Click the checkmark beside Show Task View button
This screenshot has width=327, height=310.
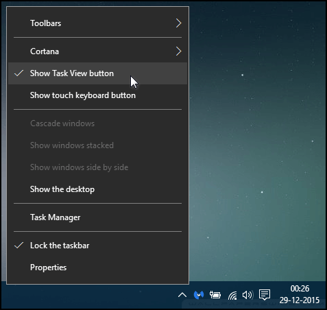pyautogui.click(x=19, y=73)
